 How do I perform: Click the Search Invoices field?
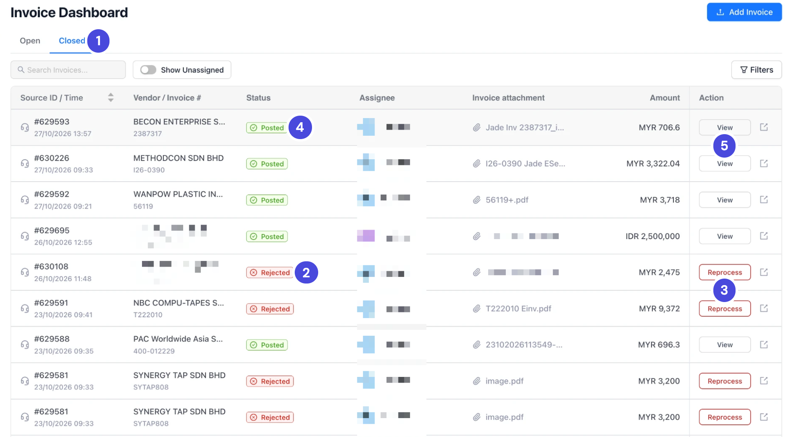pyautogui.click(x=68, y=70)
